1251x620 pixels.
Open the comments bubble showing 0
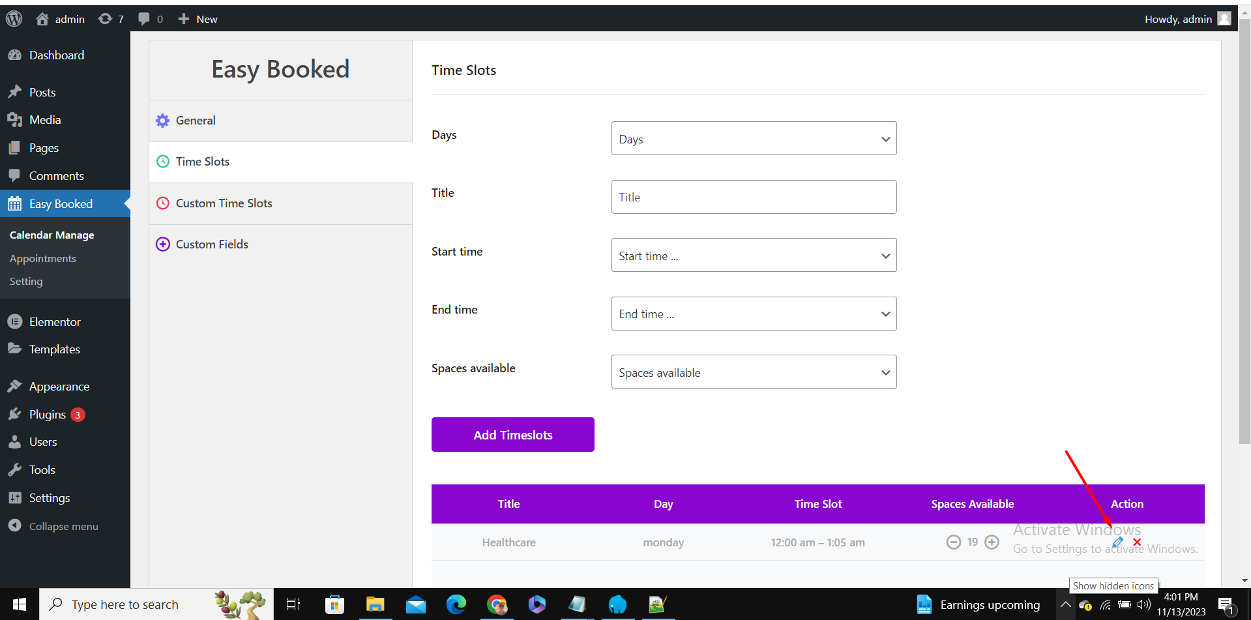pyautogui.click(x=151, y=19)
